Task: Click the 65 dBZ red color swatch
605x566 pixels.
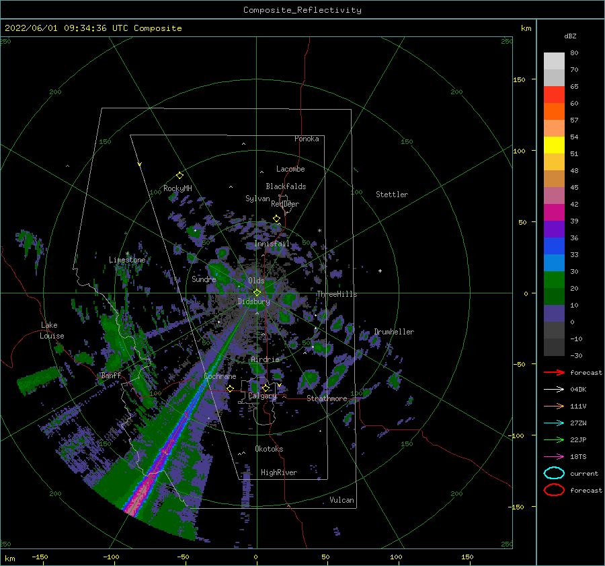Action: click(554, 95)
